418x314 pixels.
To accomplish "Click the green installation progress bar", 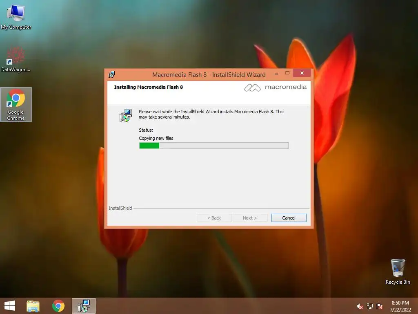I will click(214, 146).
